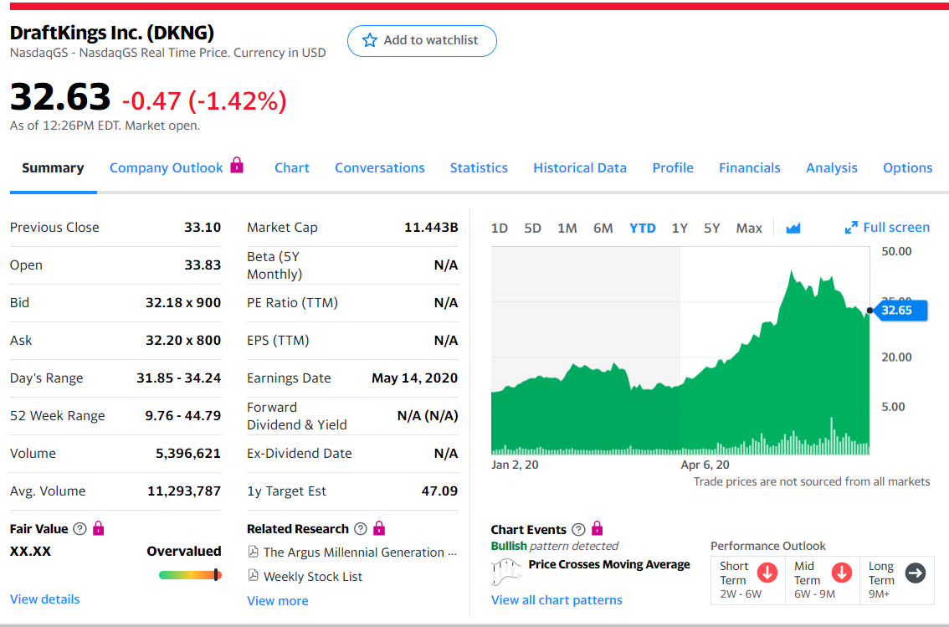Open the Financials tab
The height and width of the screenshot is (627, 949).
pos(749,168)
